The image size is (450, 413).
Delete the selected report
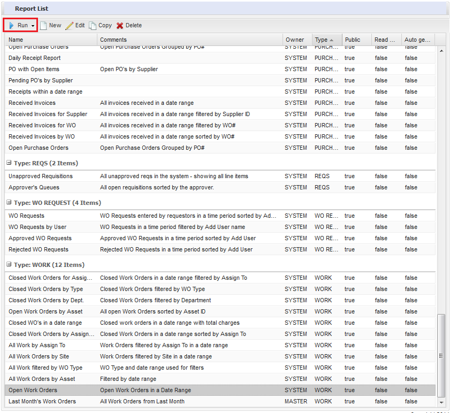(129, 25)
